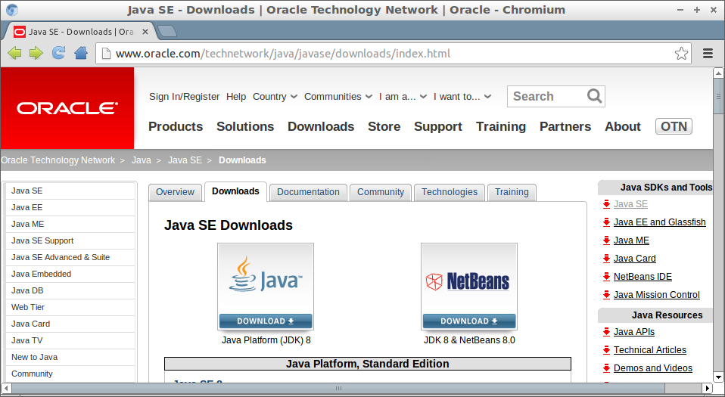Switch to the Overview tab
The height and width of the screenshot is (397, 725).
176,192
